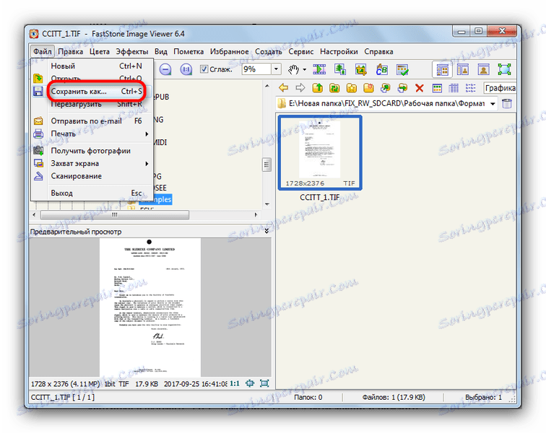Viewport: 546px width, 433px height.
Task: Choose Получить фотографии menu entry
Action: click(92, 151)
